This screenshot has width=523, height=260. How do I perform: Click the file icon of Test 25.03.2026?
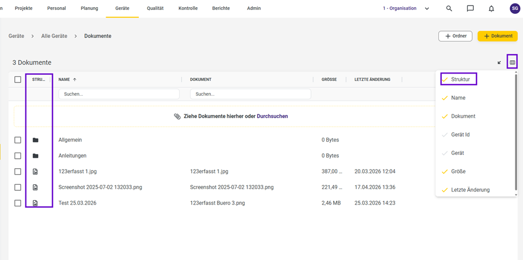(x=35, y=203)
